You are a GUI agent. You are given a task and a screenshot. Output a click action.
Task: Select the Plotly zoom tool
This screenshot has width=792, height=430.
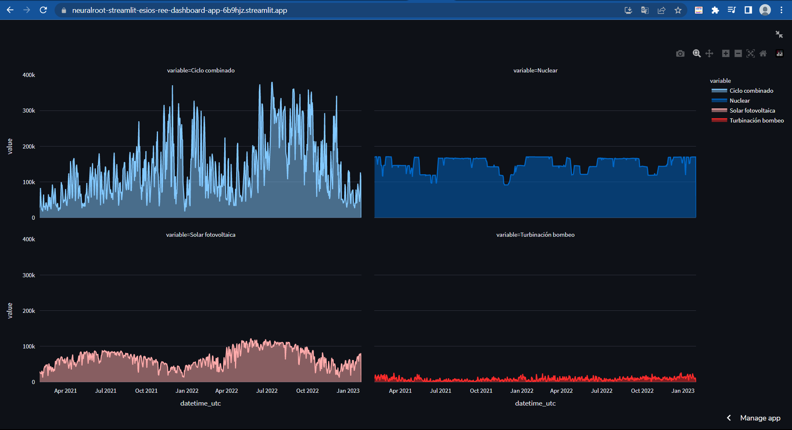click(697, 53)
